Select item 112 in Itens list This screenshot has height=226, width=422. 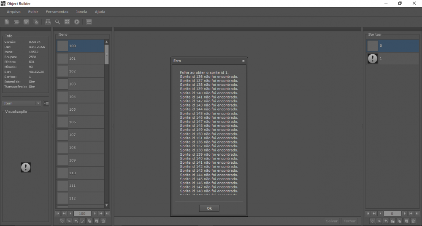[x=80, y=198]
